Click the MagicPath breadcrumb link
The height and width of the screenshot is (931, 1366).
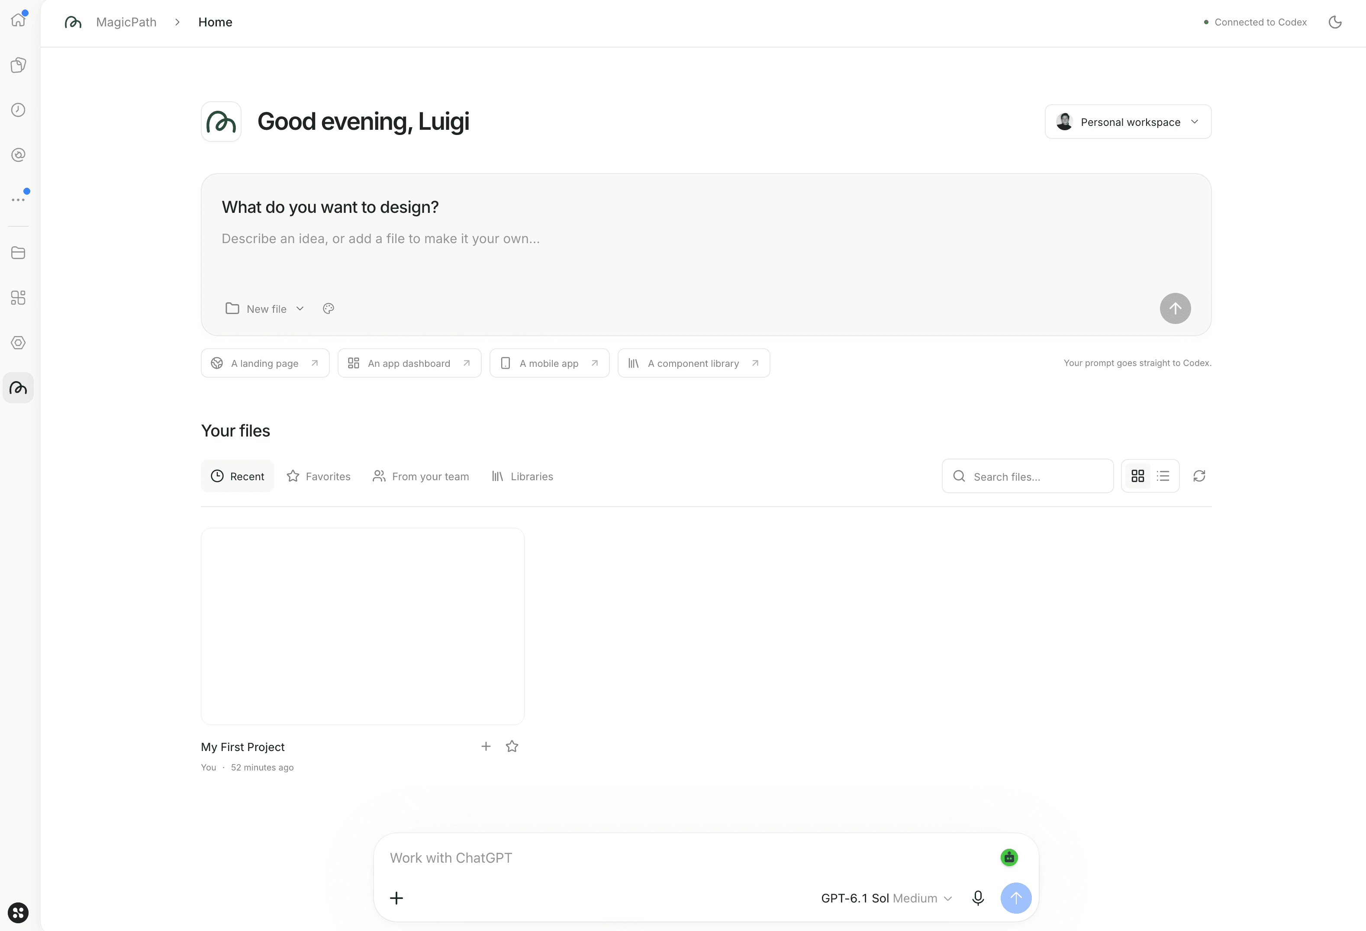(126, 22)
